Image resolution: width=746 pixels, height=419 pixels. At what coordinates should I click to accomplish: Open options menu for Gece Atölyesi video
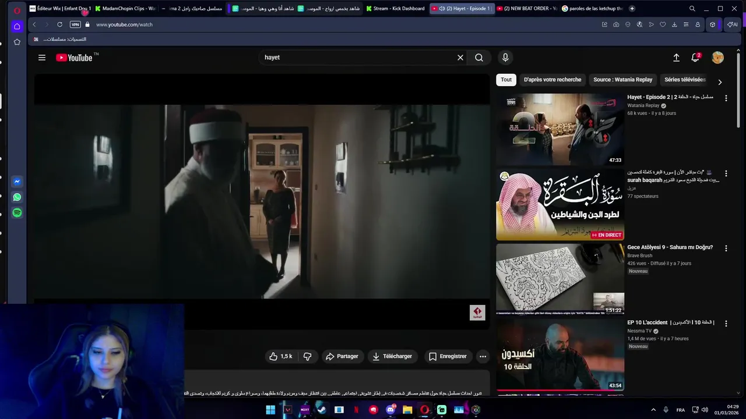coord(726,248)
